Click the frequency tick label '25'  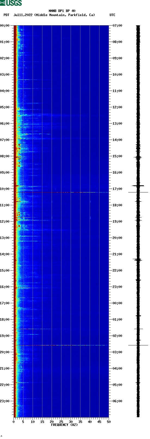(x=61, y=422)
